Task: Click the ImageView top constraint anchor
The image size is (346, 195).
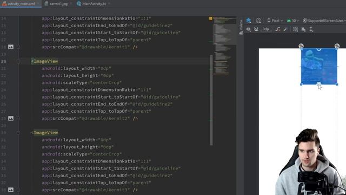Action: coord(319,49)
